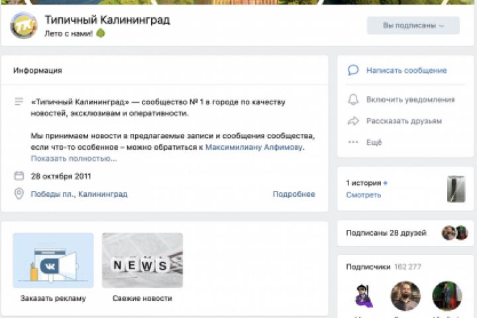Open the Подписчики followers list

tap(368, 267)
